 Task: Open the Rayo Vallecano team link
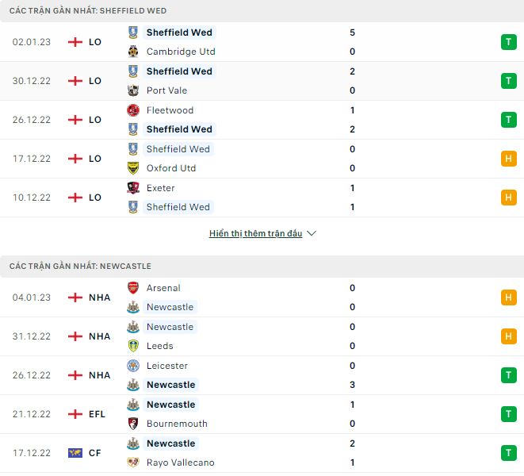pos(180,463)
